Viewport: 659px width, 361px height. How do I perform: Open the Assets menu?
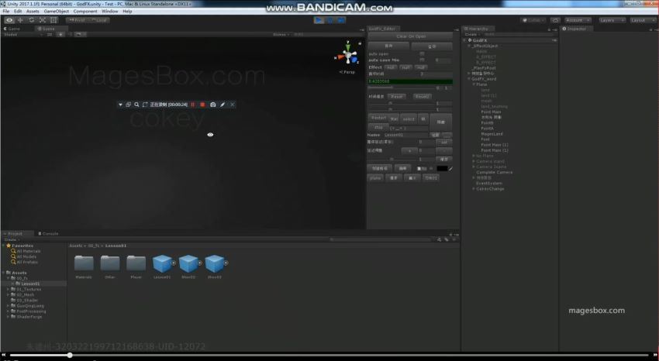pyautogui.click(x=33, y=12)
